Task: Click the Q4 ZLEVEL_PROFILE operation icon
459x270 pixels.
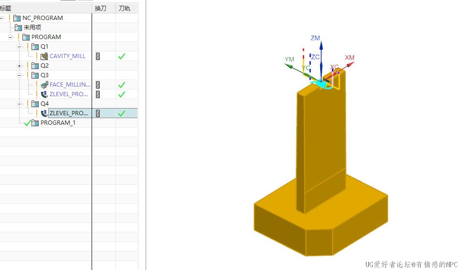Action: [44, 113]
